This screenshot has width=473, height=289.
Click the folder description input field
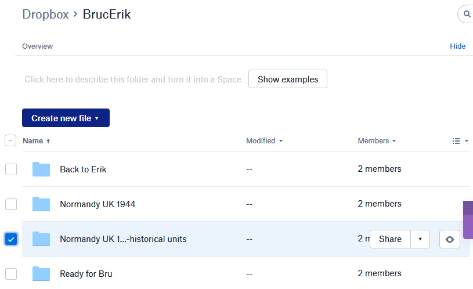pyautogui.click(x=132, y=80)
